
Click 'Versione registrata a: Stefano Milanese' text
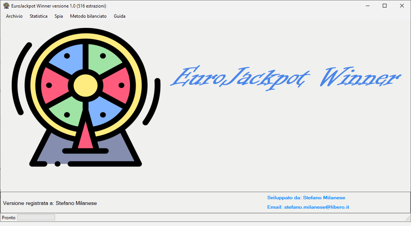point(50,203)
